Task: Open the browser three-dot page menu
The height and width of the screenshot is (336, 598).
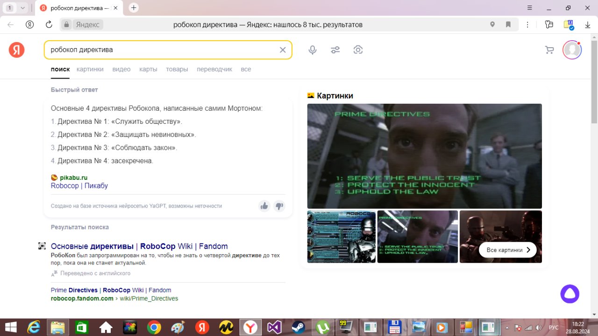Action: click(528, 25)
